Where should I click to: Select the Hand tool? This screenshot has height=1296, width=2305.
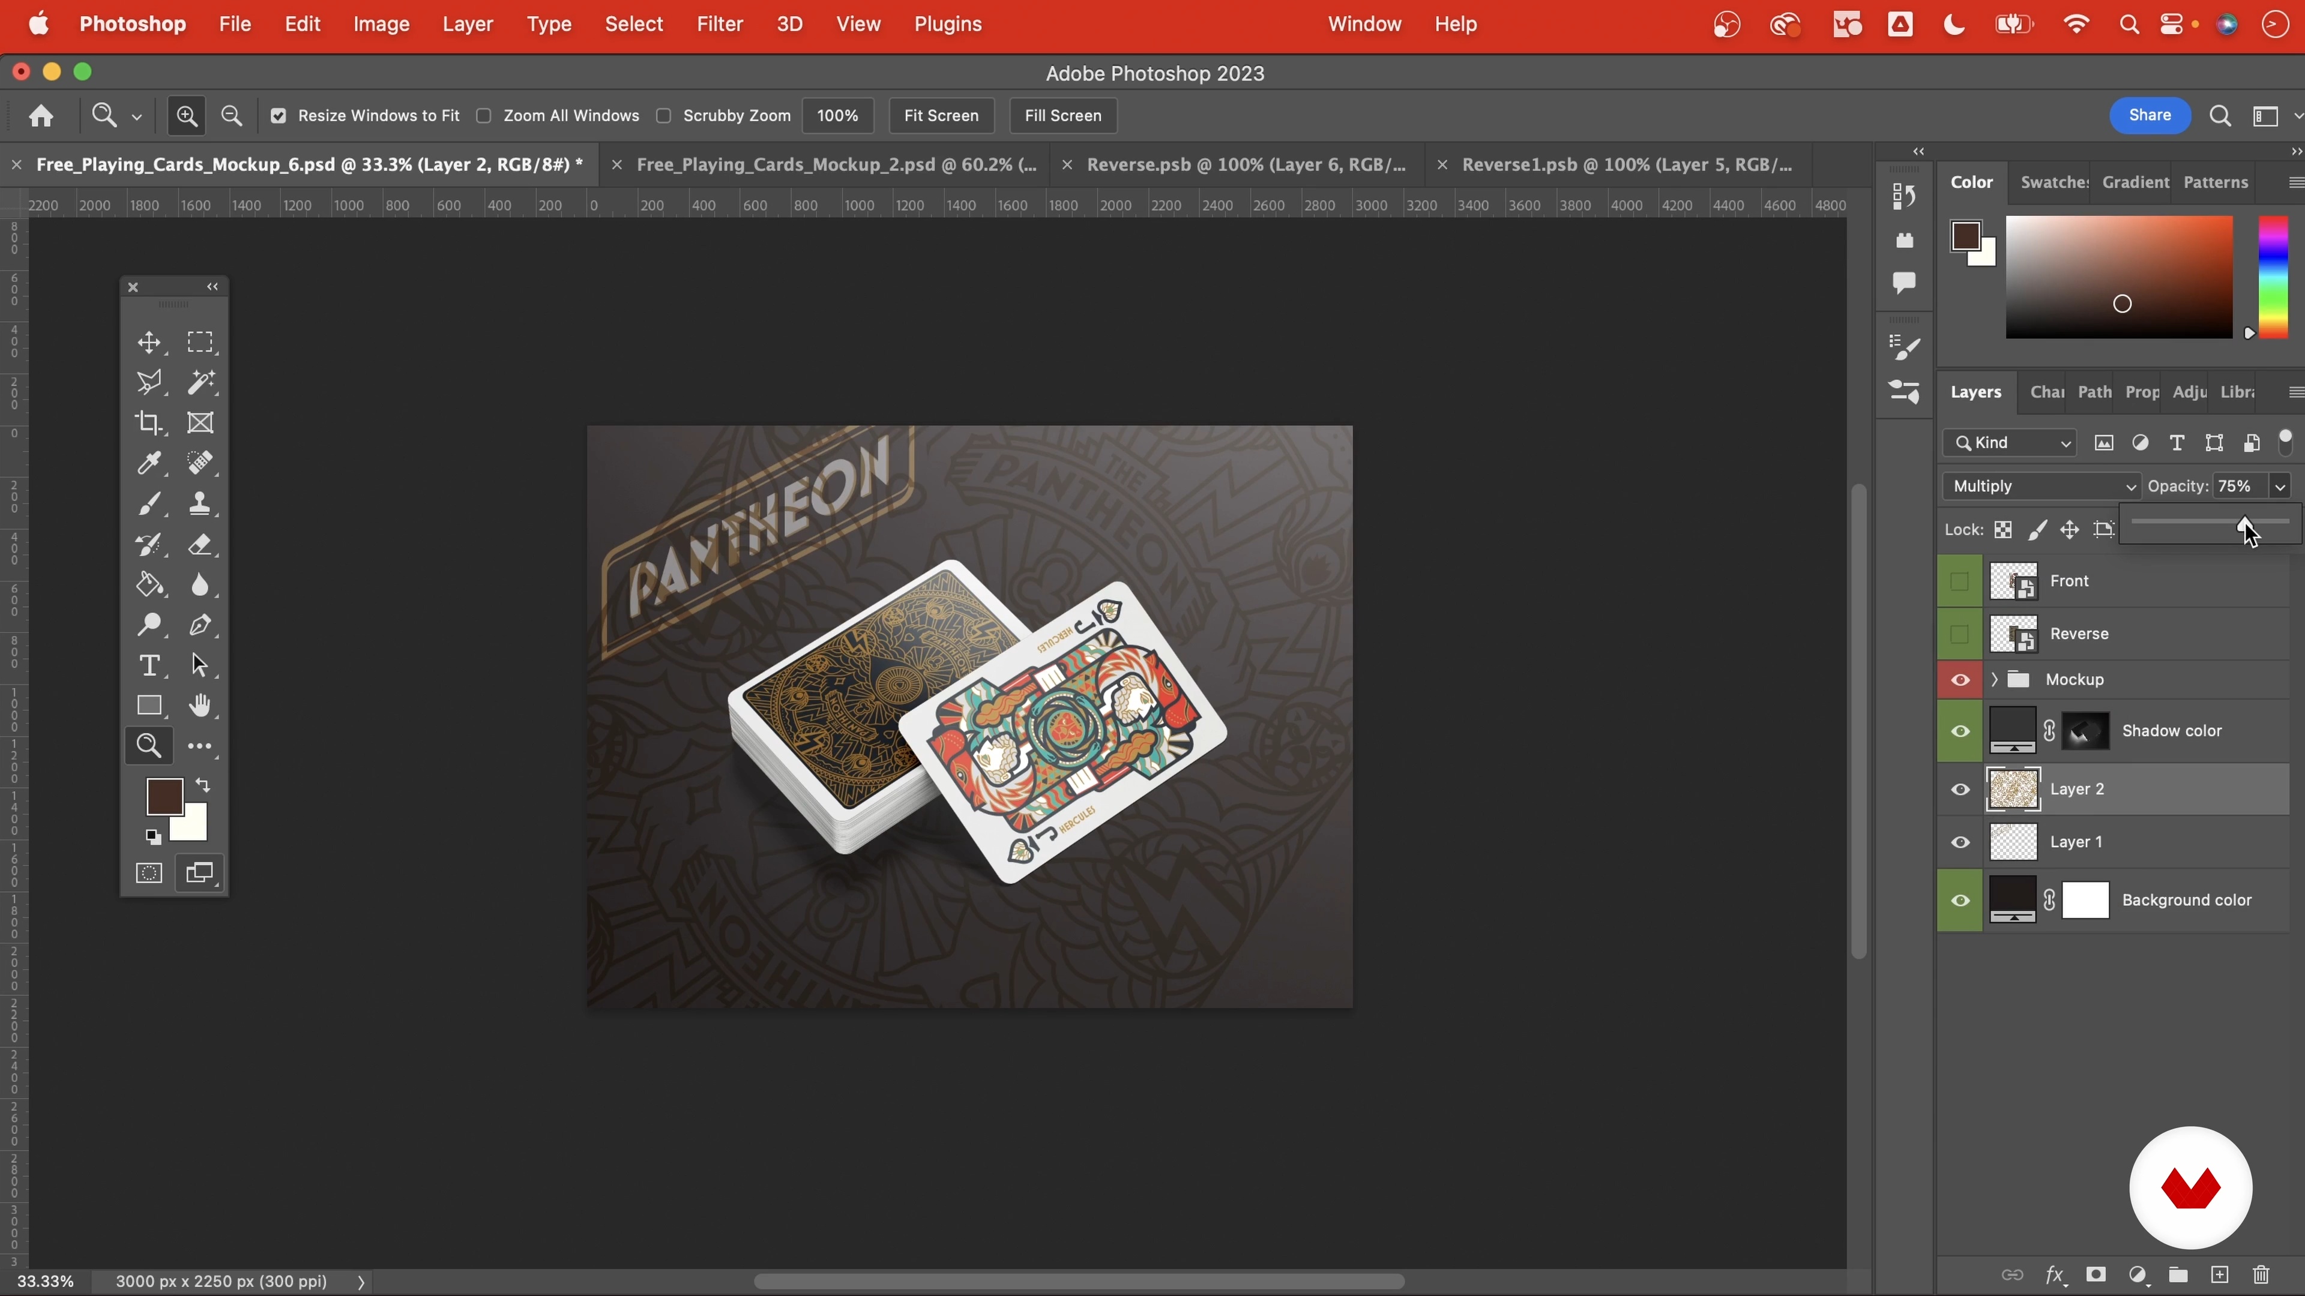coord(200,706)
